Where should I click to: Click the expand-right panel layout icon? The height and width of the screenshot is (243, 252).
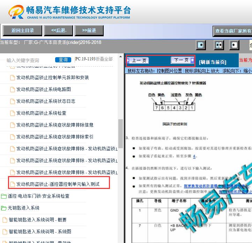pos(201,45)
